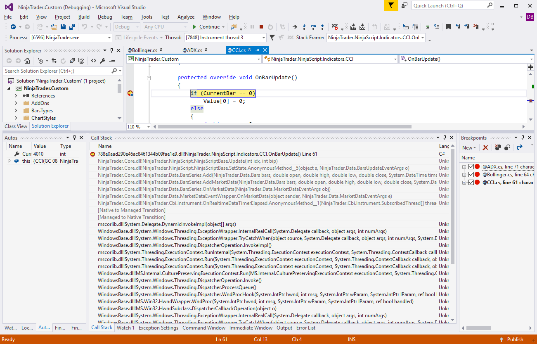Toggle auto-hide pin on Solution Explorer
Viewport: 537px width, 344px height.
(111, 50)
